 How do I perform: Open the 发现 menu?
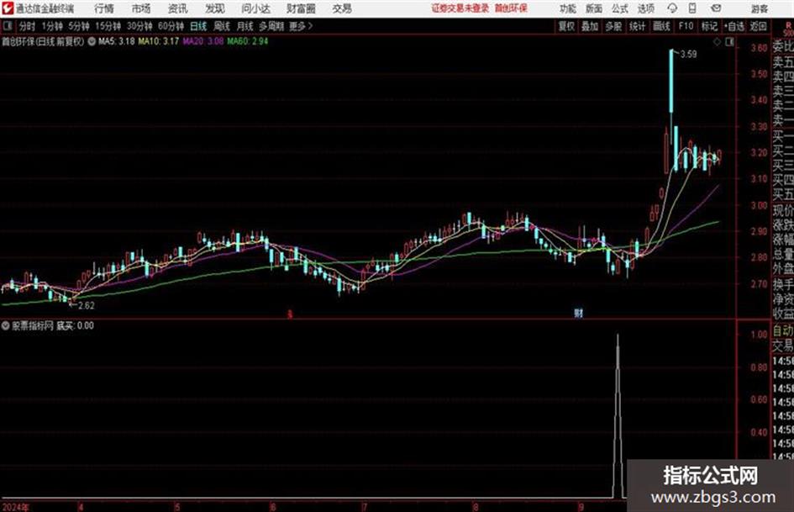click(x=215, y=8)
